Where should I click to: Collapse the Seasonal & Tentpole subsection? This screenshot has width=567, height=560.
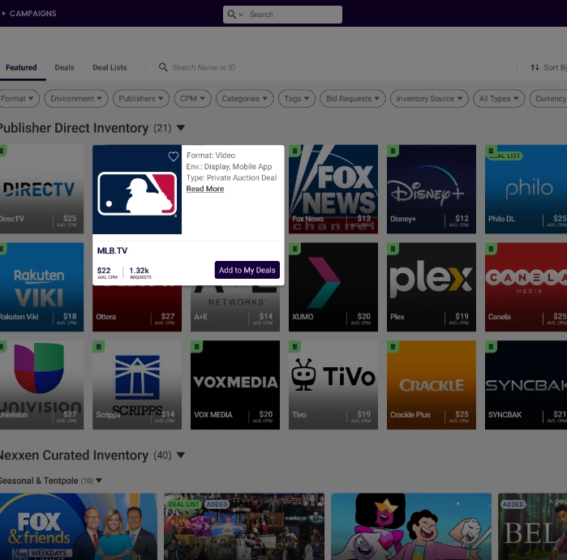tap(99, 481)
